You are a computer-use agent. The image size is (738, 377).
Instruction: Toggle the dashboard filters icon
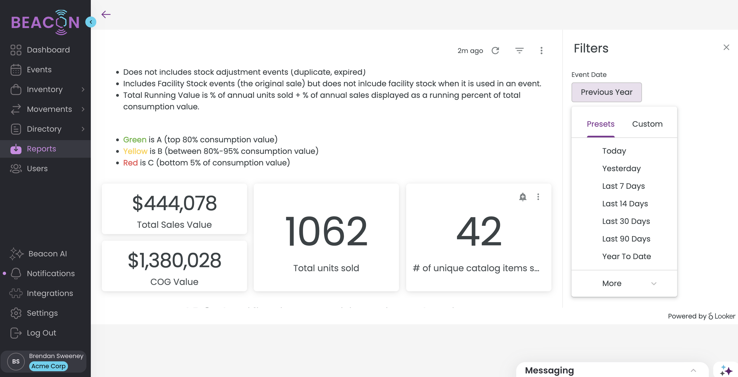coord(519,51)
